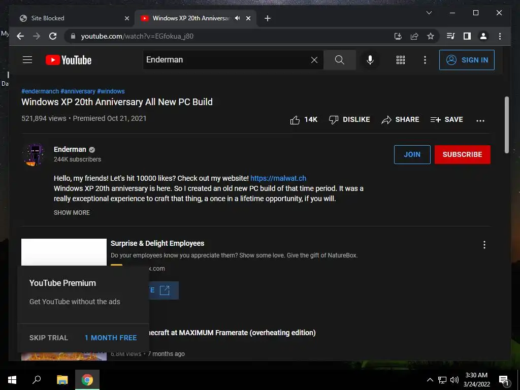
Task: Open Chrome tab search chevron
Action: pos(429,13)
